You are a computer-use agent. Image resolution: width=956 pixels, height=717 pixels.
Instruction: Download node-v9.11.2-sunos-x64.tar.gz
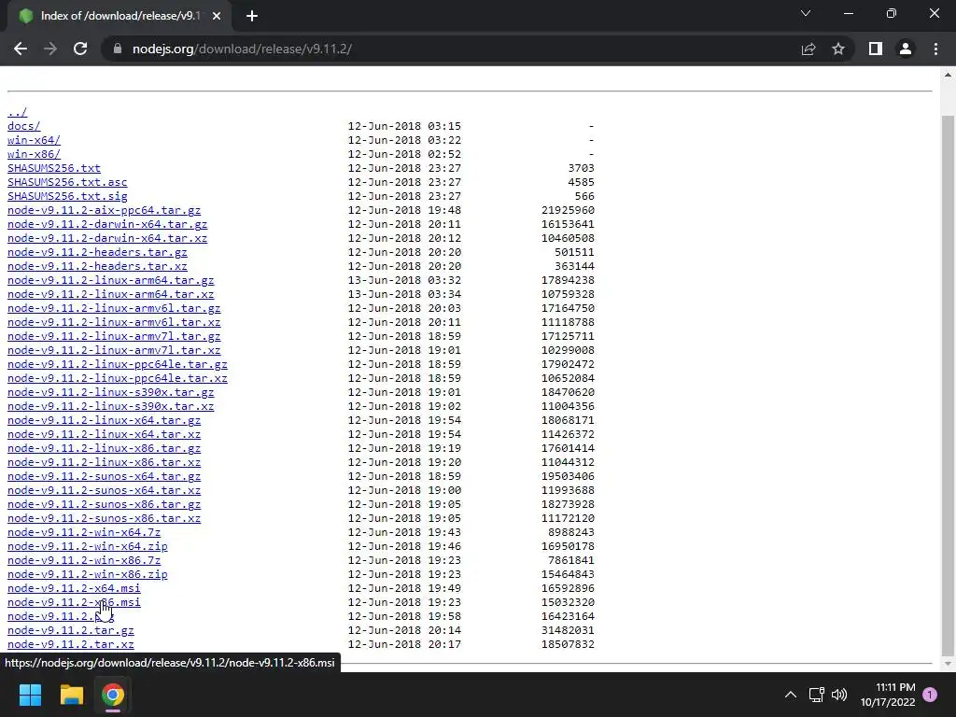pos(104,477)
